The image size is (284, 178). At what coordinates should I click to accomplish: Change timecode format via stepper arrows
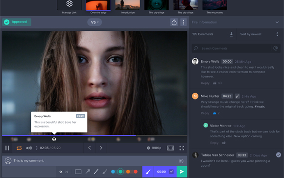pyautogui.click(x=37, y=148)
